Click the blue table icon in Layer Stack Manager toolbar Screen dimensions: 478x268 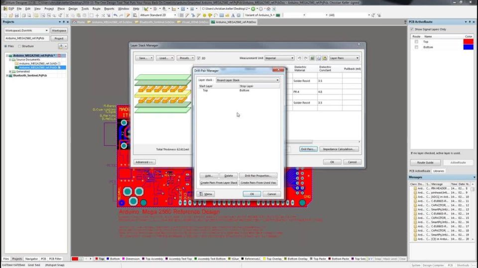click(318, 58)
